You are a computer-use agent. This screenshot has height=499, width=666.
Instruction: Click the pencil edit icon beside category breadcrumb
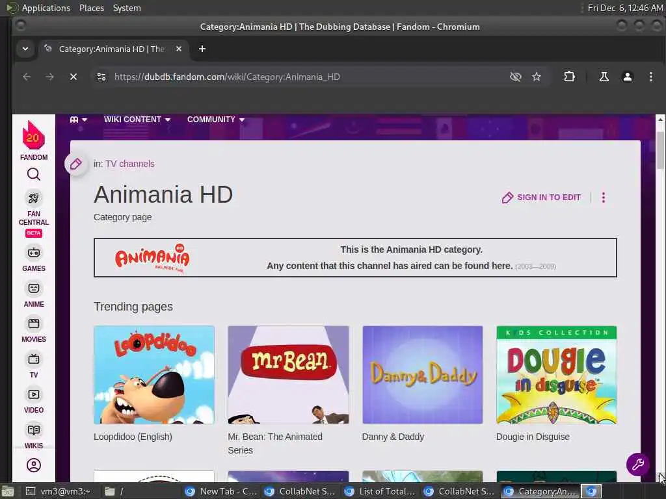(x=75, y=164)
